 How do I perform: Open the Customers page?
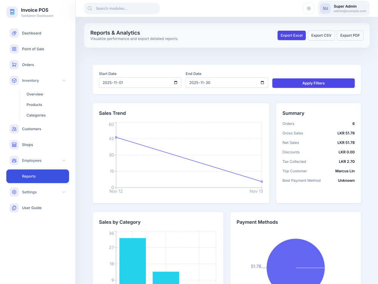tap(37, 129)
